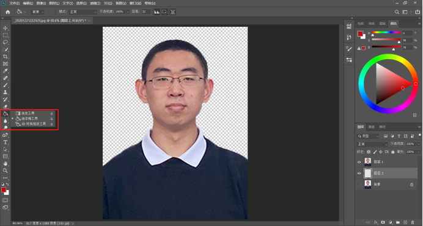Create new group folder icon in Layers
This screenshot has width=423, height=226.
click(398, 222)
